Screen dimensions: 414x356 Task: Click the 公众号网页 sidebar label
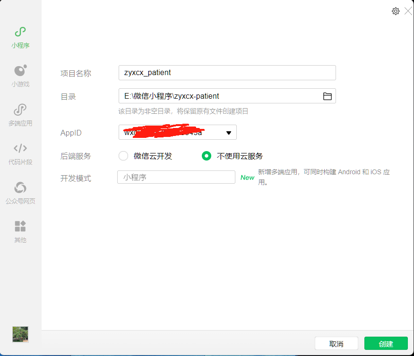(20, 201)
